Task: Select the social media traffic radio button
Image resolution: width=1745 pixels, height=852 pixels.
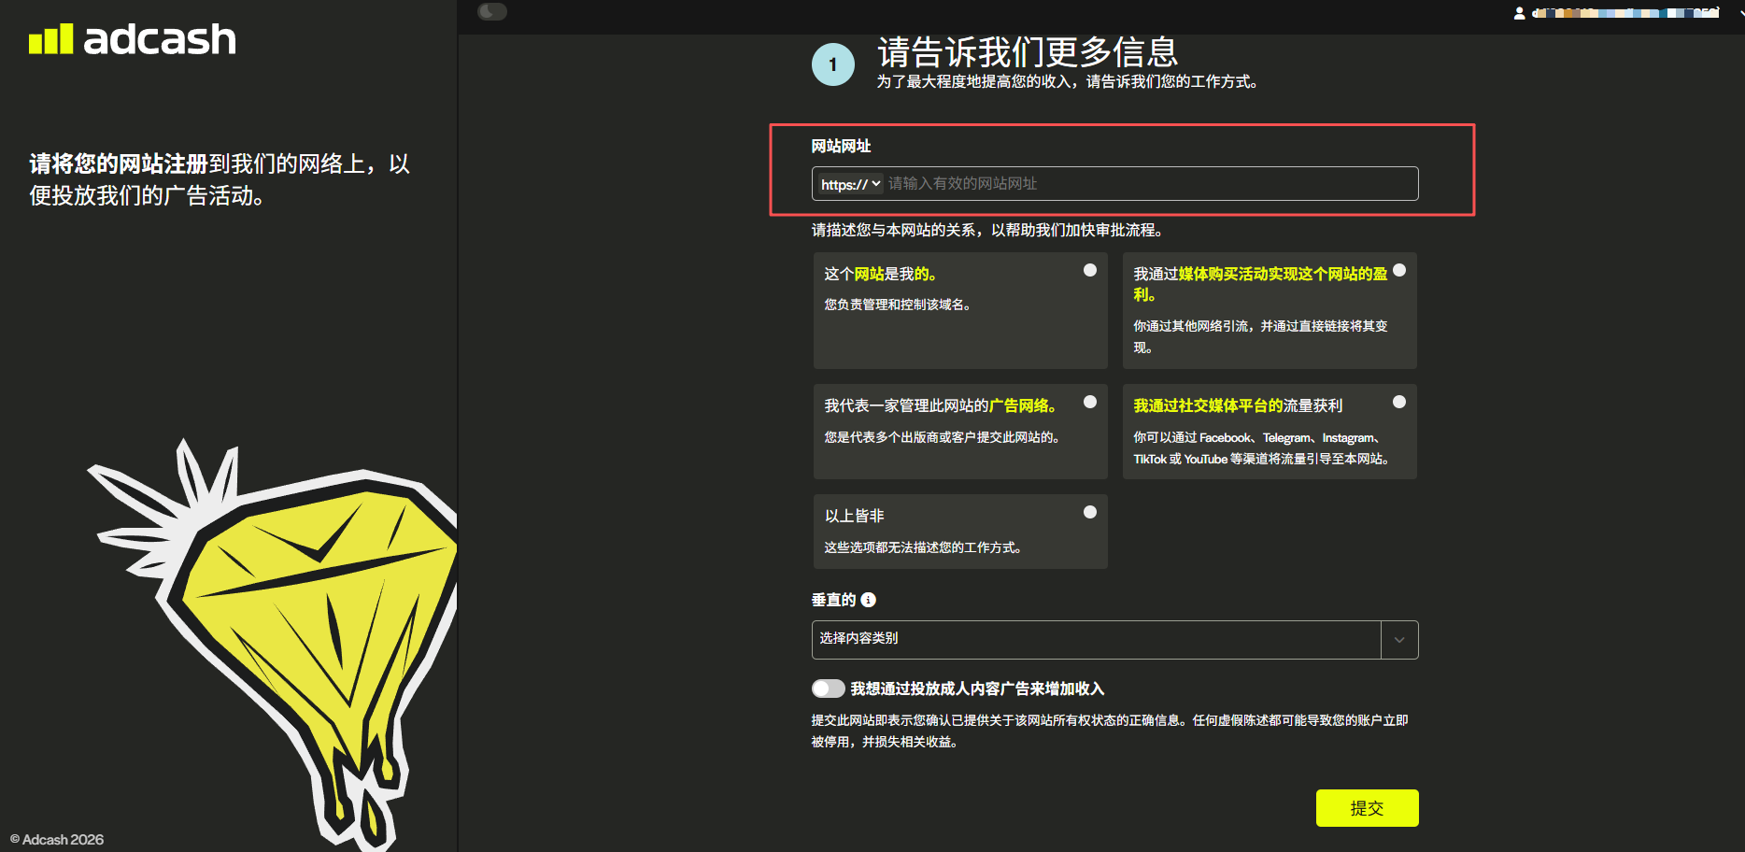Action: coord(1399,402)
